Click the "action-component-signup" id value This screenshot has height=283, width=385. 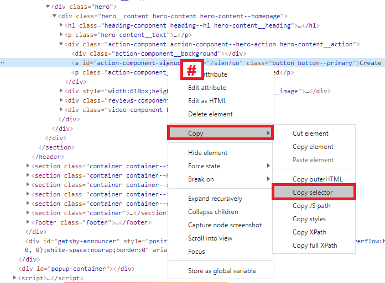139,63
